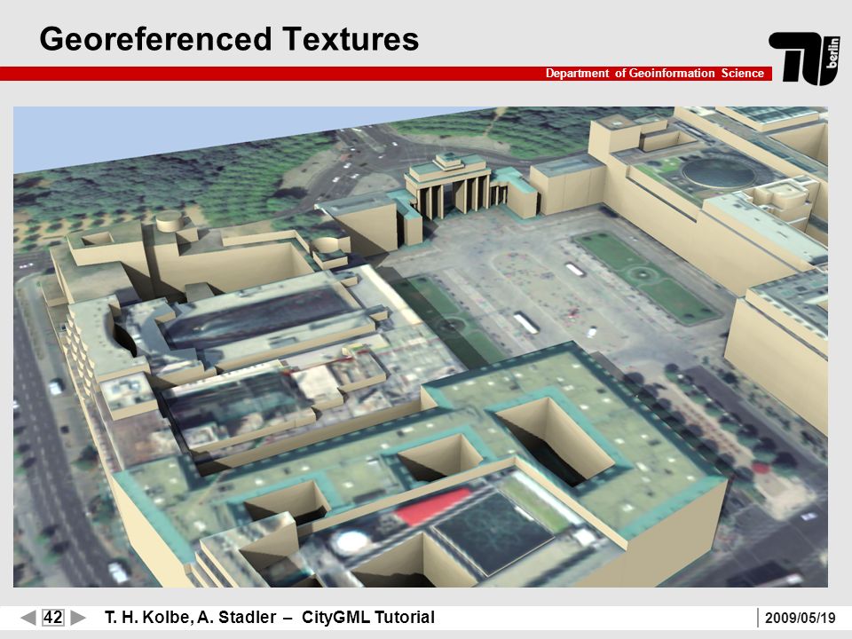Go to the previous slide arrow
The height and width of the screenshot is (639, 852).
[x=28, y=618]
